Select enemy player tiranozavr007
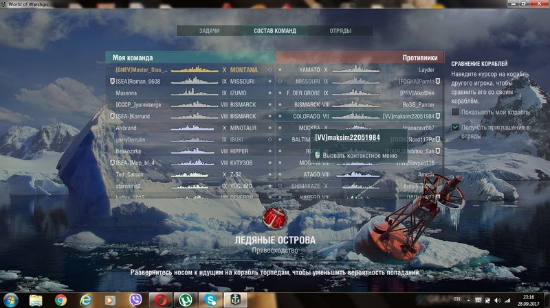Screen dimensions: 550x308 (419, 128)
